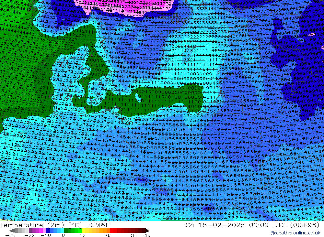Click the '26' legend scale label
Viewport: 324px width, 237px height.
point(108,235)
